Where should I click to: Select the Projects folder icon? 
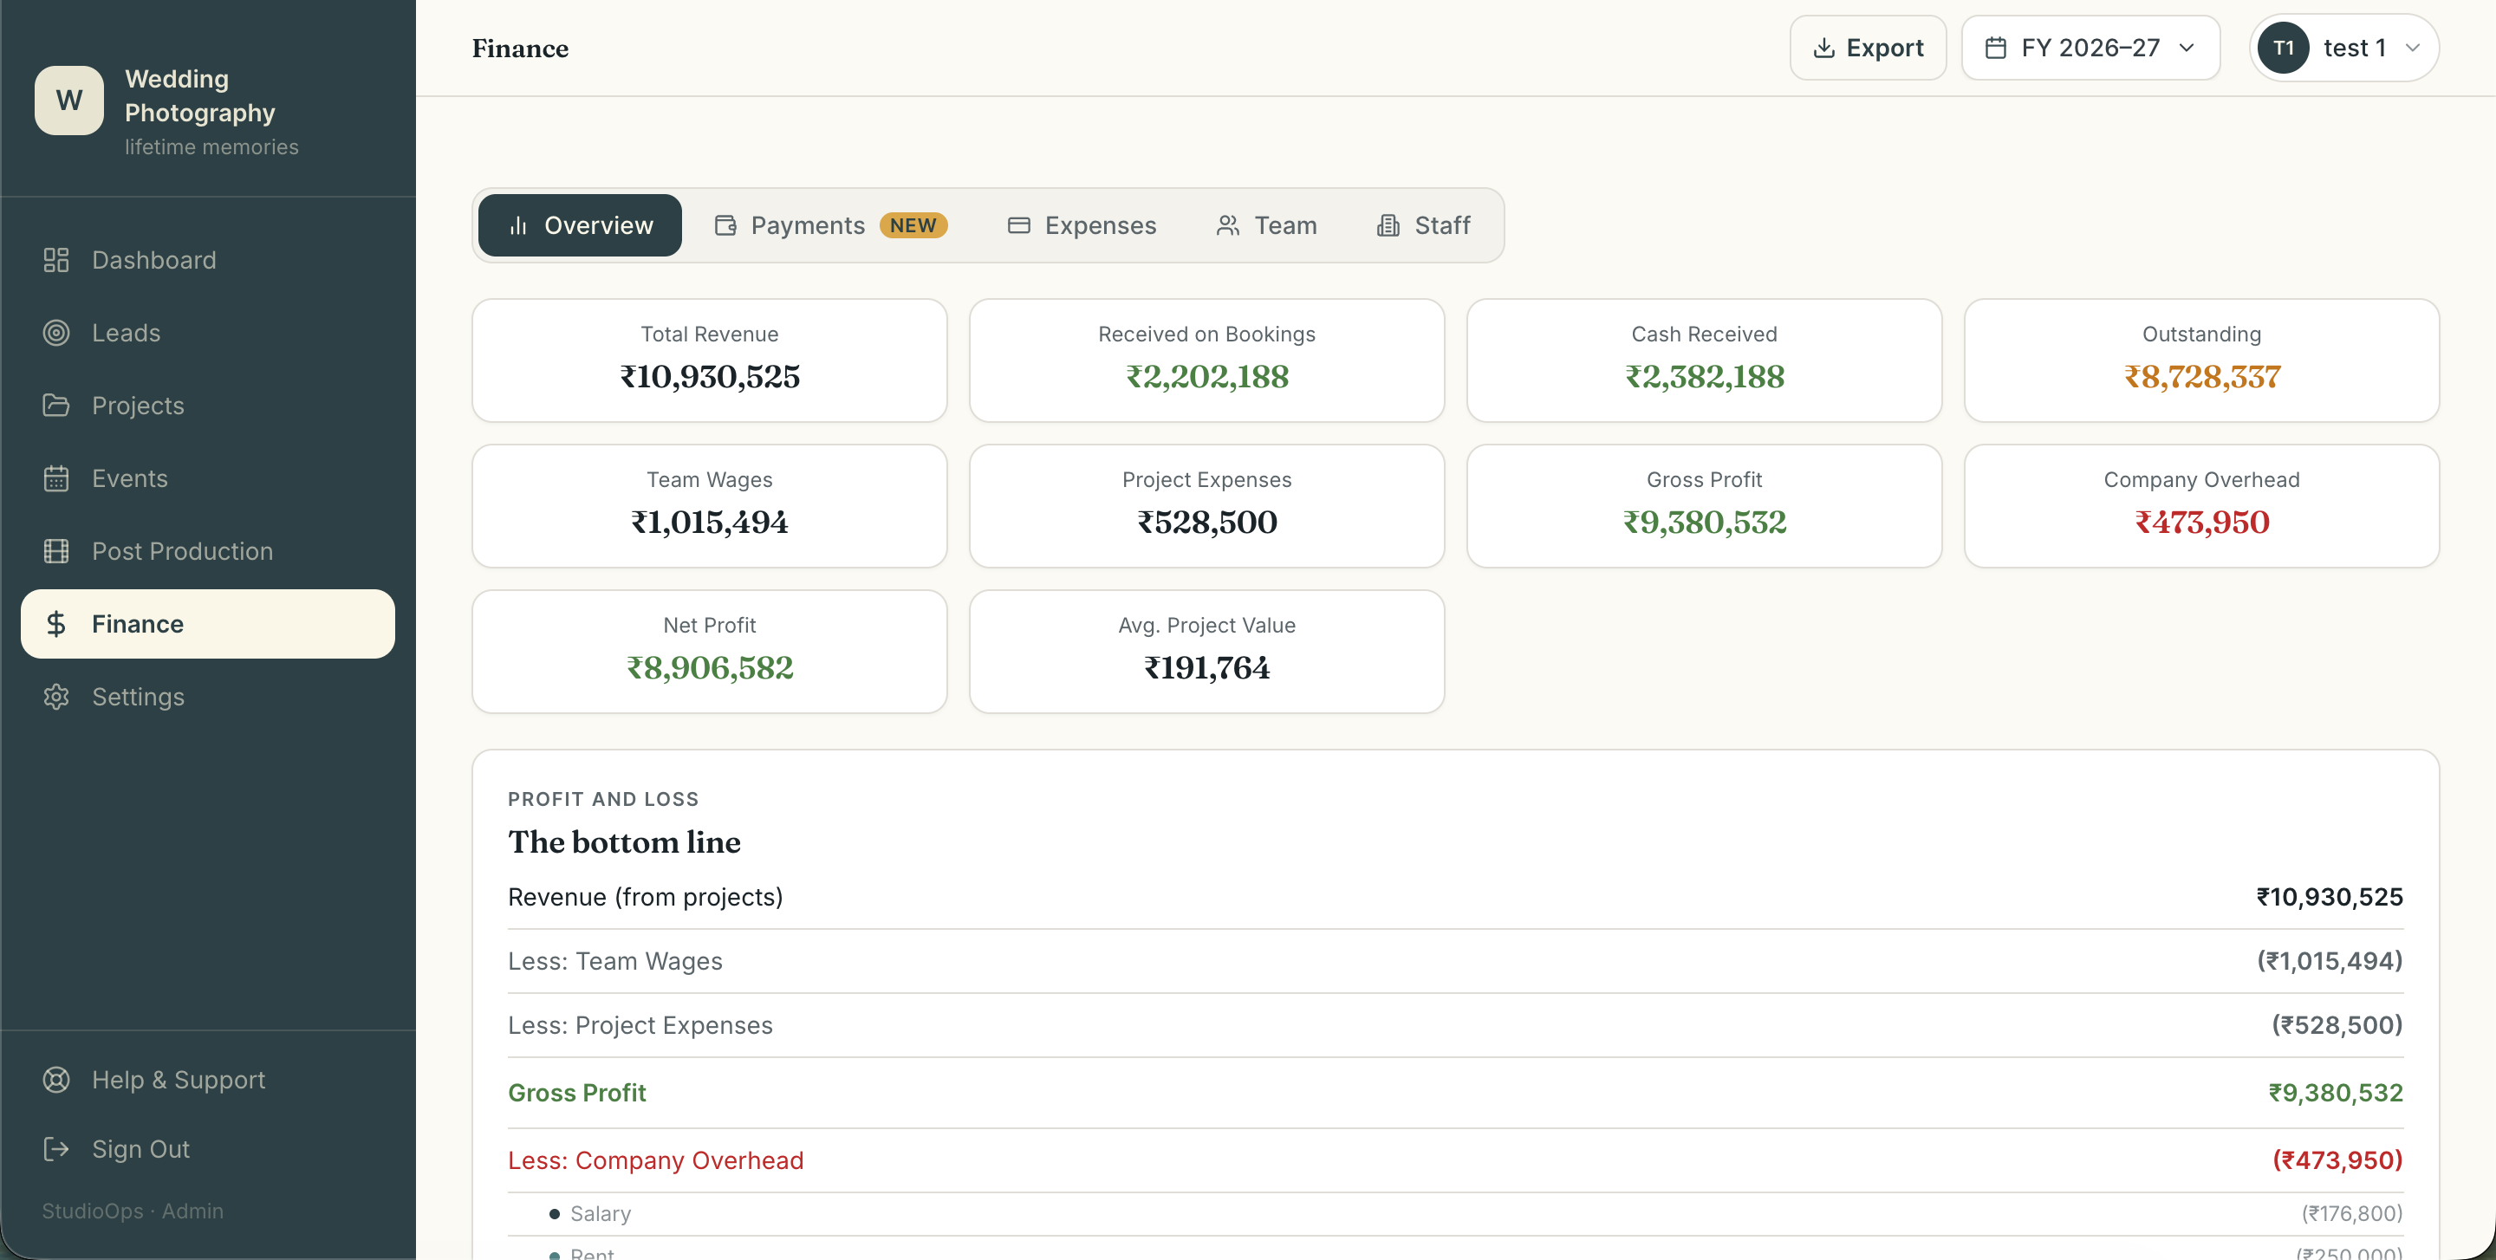point(56,405)
